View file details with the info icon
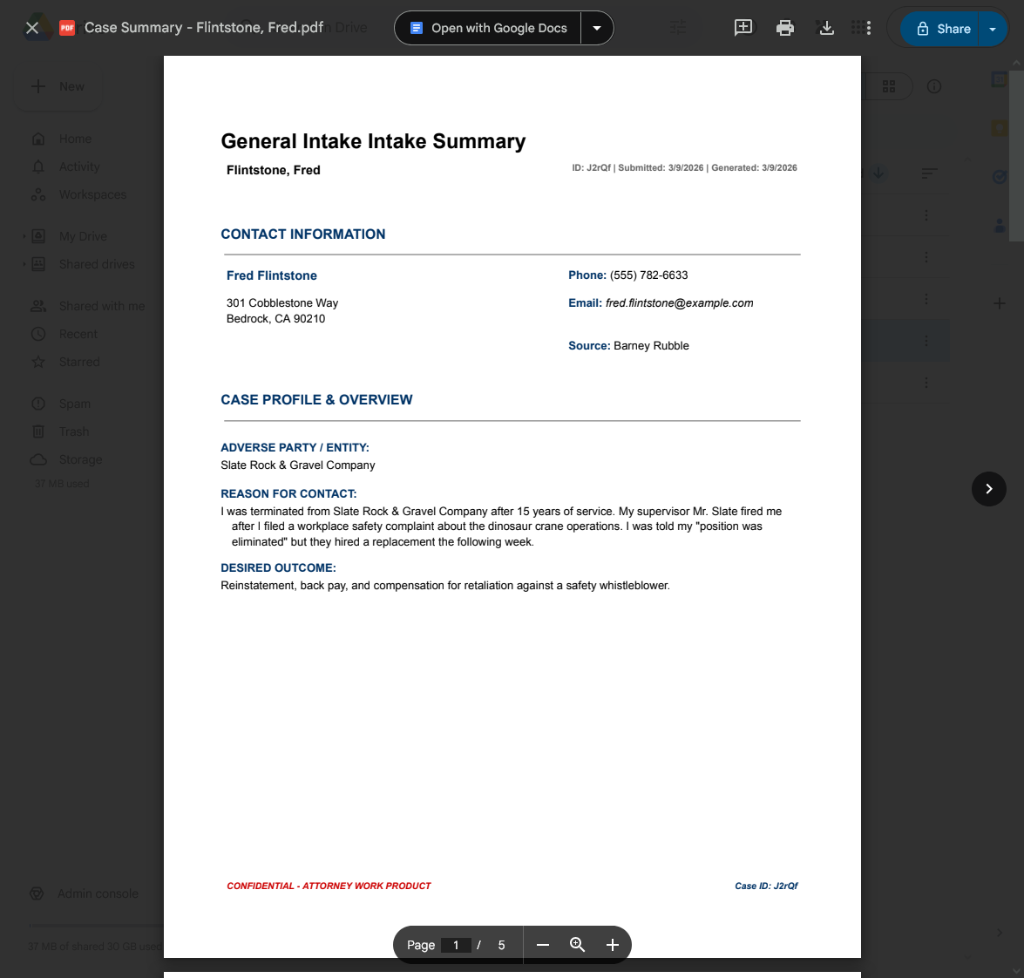Viewport: 1024px width, 978px height. click(x=933, y=86)
